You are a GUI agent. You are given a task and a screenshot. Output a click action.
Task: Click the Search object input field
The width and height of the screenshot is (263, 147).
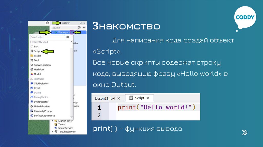click(48, 37)
